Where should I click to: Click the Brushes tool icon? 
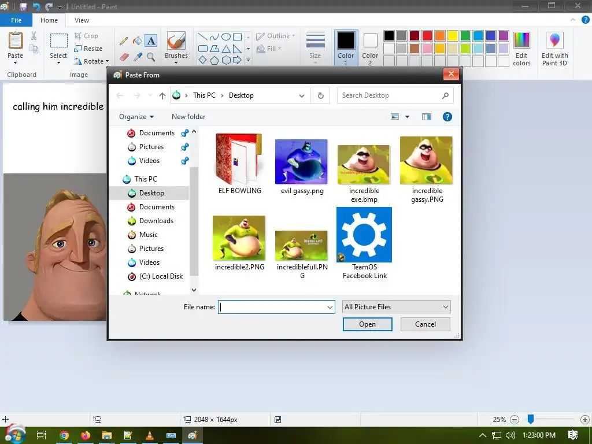click(x=176, y=41)
